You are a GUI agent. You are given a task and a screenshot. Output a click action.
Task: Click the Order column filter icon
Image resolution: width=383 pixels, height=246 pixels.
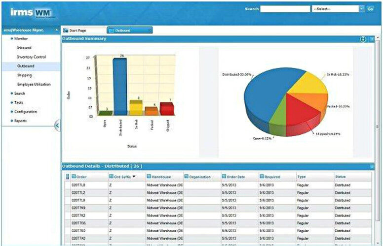tap(74, 177)
